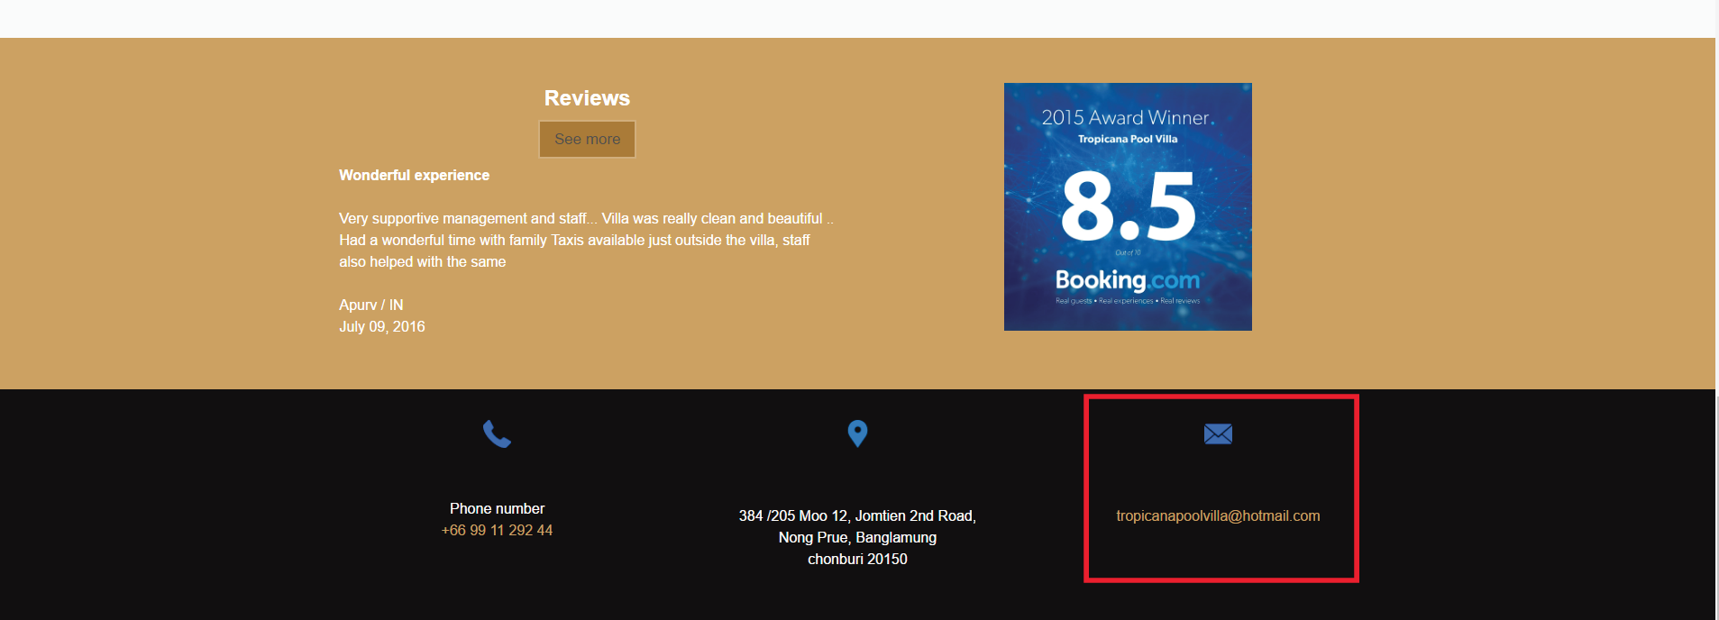This screenshot has height=620, width=1719.
Task: Open the tropicanapoolvilla@hotmail.com email link
Action: click(x=1218, y=515)
